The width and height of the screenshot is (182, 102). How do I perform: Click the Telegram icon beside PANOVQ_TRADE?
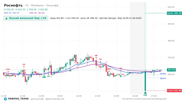coord(5,99)
